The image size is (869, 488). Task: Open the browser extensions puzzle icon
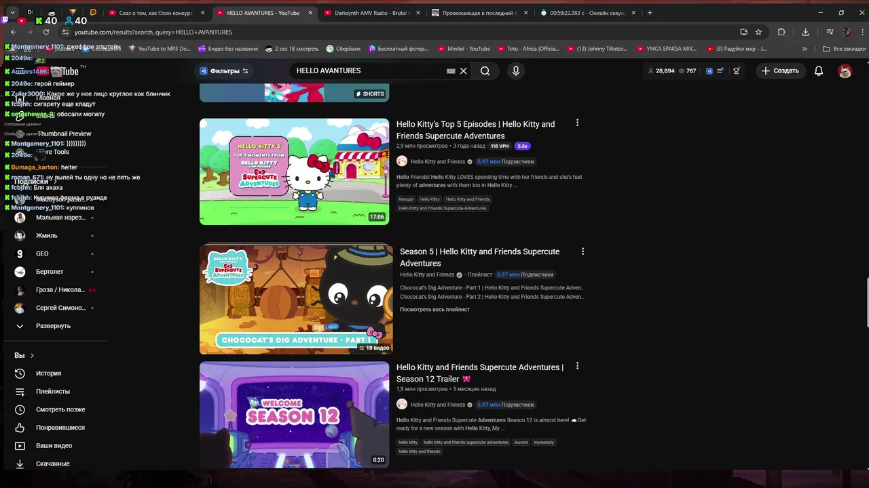pyautogui.click(x=781, y=32)
